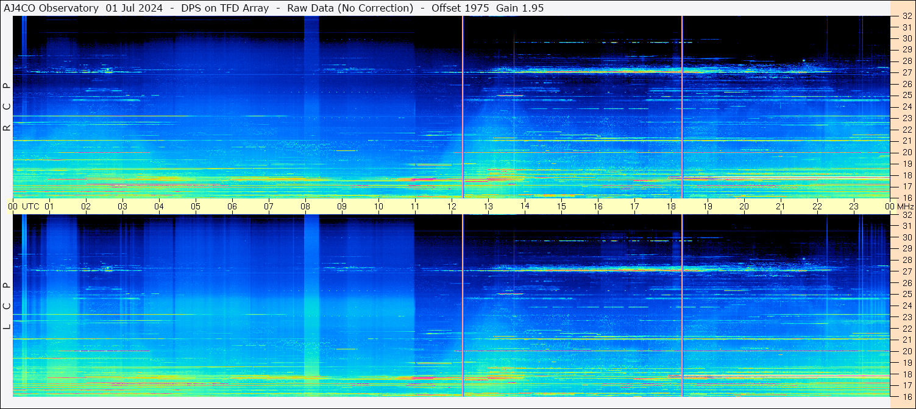Click the RCP panel label on left side
This screenshot has width=916, height=409.
(x=7, y=107)
